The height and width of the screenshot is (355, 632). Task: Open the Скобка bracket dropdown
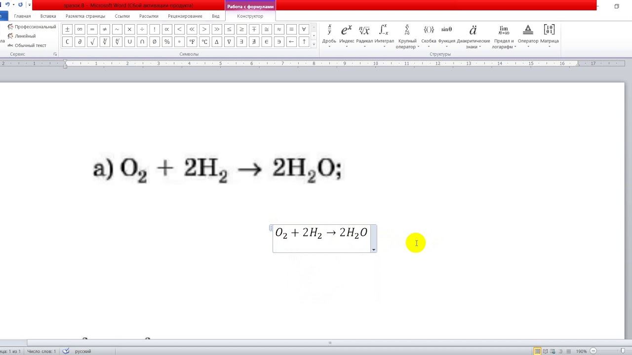point(429,36)
